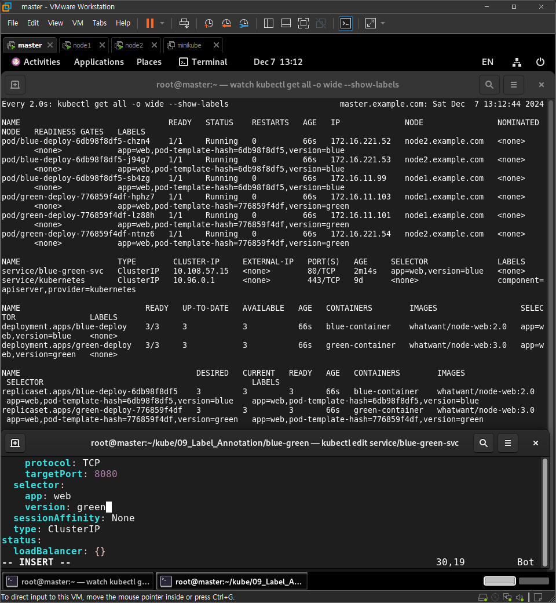Open the kubectl edit terminal hamburger menu
The image size is (556, 603).
(x=507, y=443)
